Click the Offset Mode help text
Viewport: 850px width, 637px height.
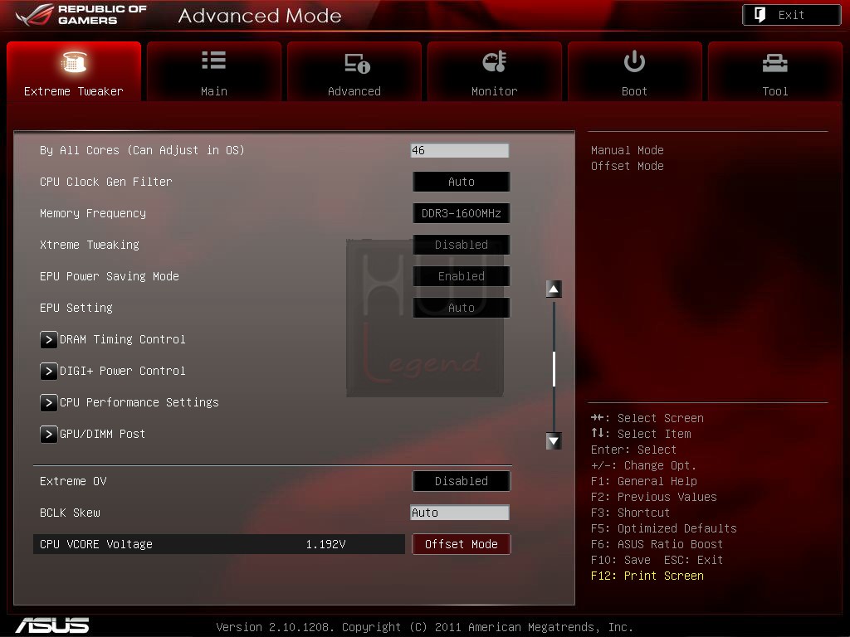[x=628, y=166]
